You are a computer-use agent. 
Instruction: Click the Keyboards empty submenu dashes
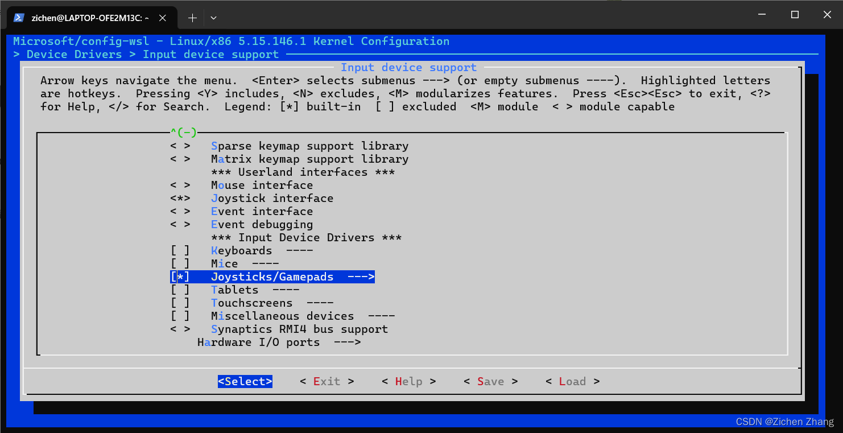[299, 251]
